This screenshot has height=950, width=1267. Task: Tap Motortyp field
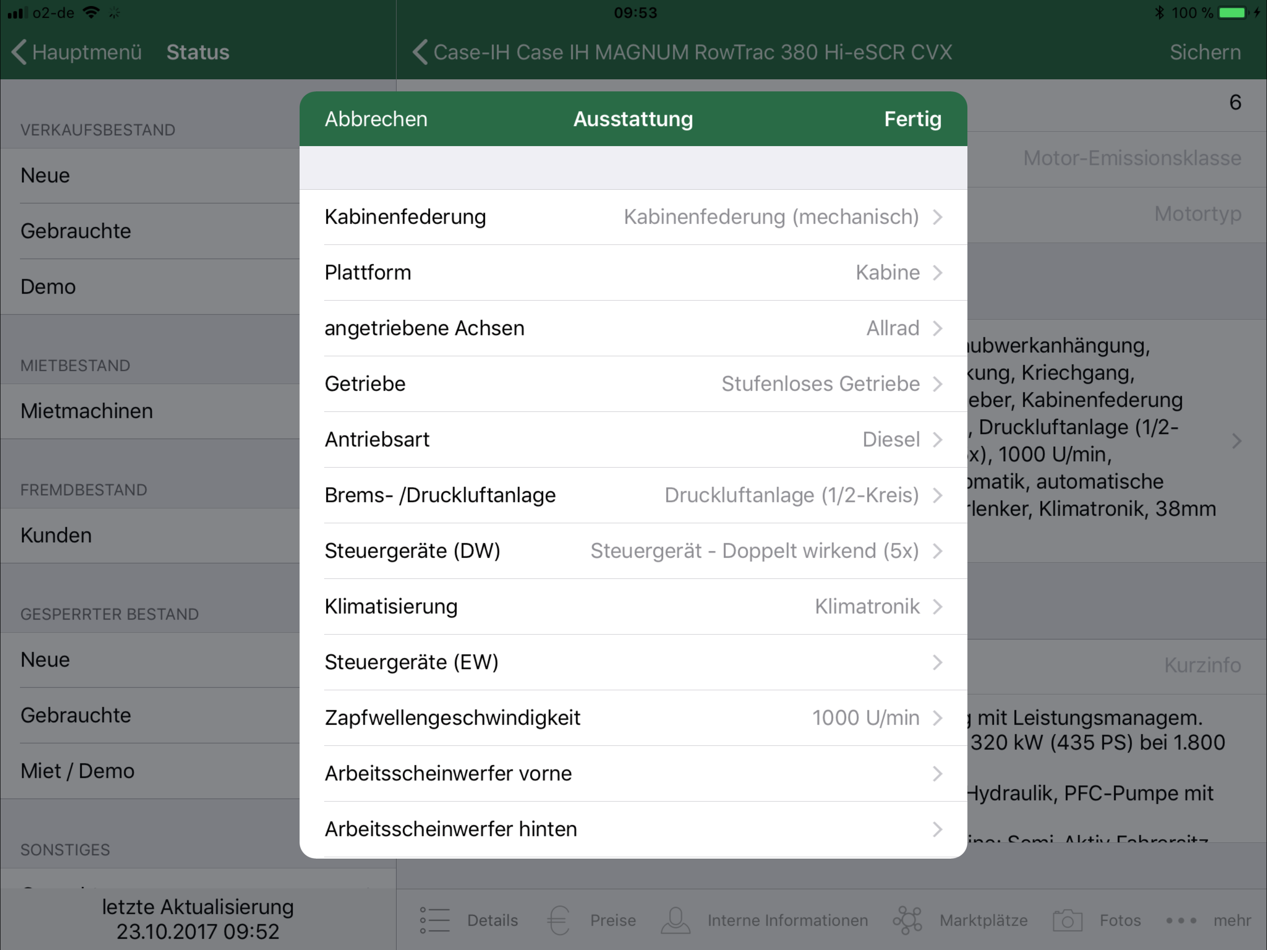[1198, 214]
